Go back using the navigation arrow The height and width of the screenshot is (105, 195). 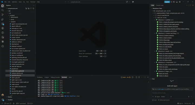coord(66,2)
